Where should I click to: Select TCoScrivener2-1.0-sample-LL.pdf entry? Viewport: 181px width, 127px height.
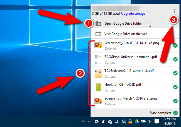tap(135, 73)
